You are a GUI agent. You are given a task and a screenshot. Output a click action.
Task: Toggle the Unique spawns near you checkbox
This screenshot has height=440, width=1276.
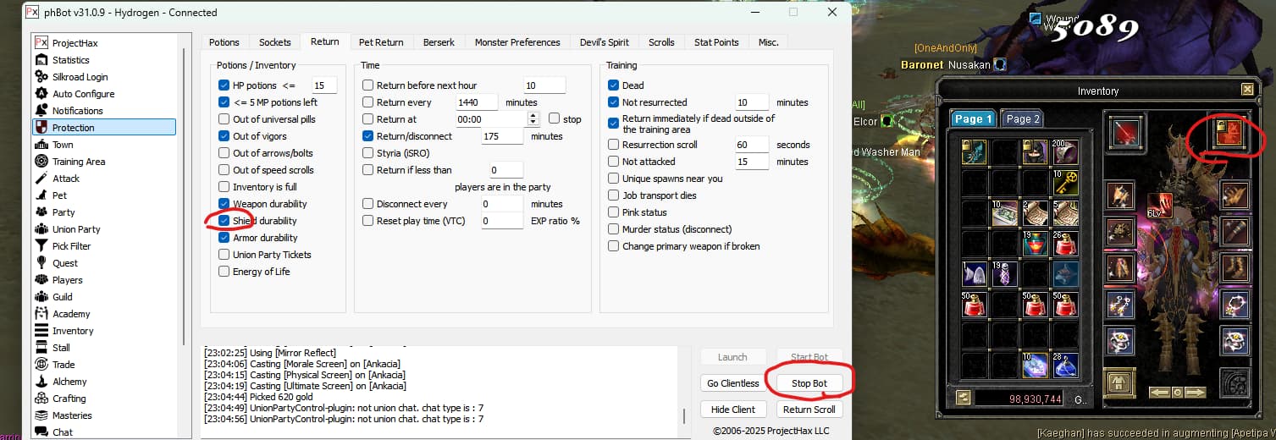point(614,179)
